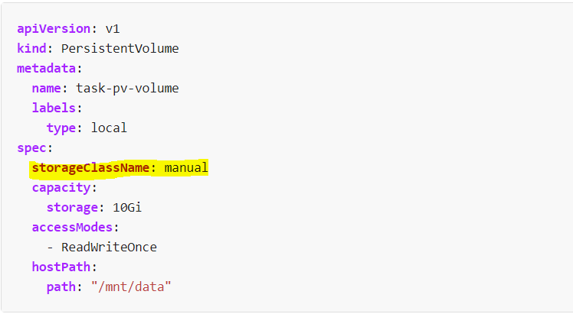Select the task-pv-volume value

tap(127, 89)
